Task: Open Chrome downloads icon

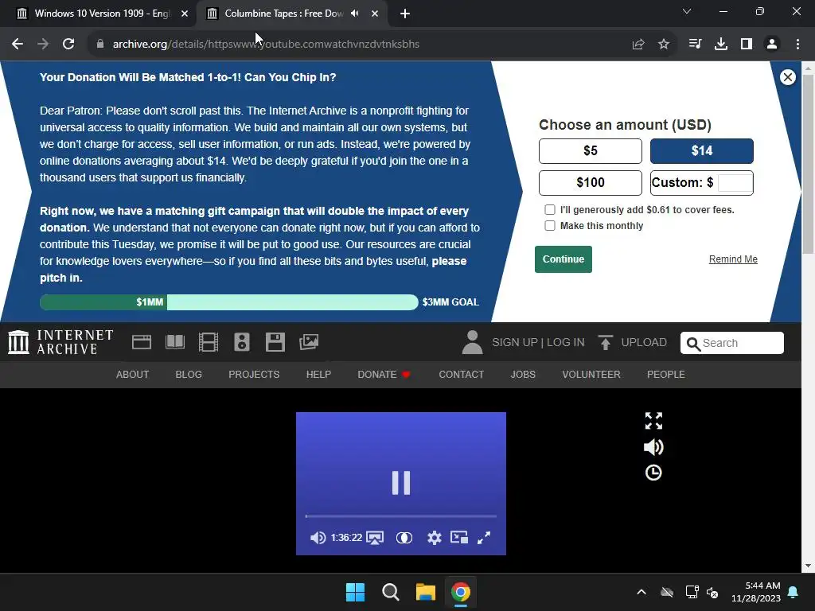Action: coord(721,45)
